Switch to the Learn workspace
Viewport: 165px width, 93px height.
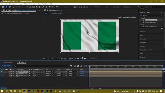106,7
